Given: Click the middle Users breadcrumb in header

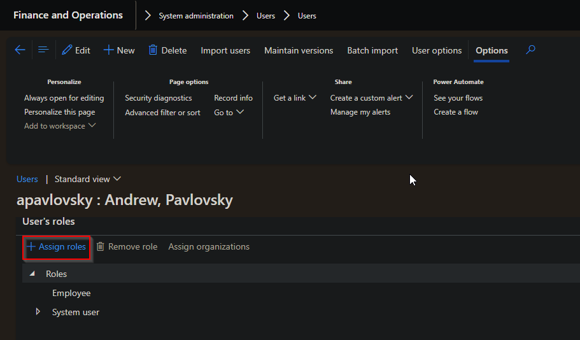Looking at the screenshot, I should coord(266,16).
